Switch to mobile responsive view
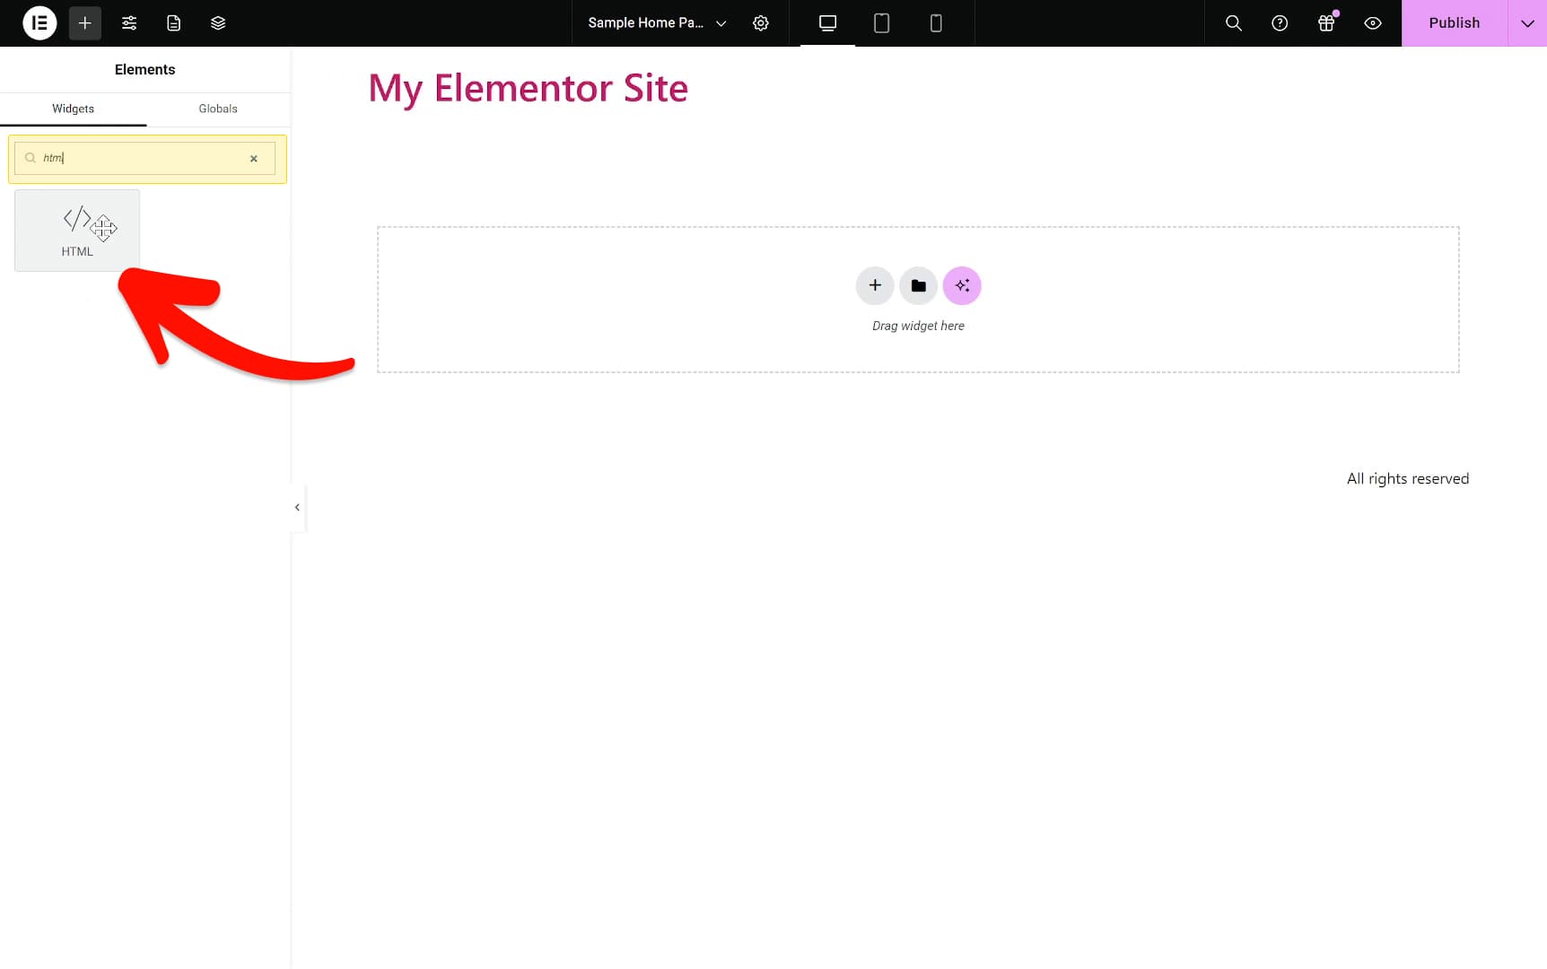 click(936, 23)
